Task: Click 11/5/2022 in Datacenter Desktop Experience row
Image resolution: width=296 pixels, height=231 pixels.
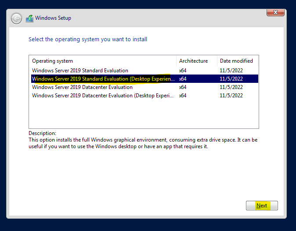Action: point(231,96)
